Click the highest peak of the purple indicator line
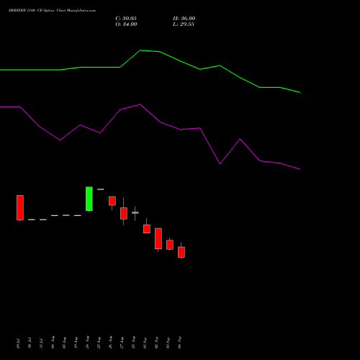The image size is (360, 360). [x=140, y=104]
